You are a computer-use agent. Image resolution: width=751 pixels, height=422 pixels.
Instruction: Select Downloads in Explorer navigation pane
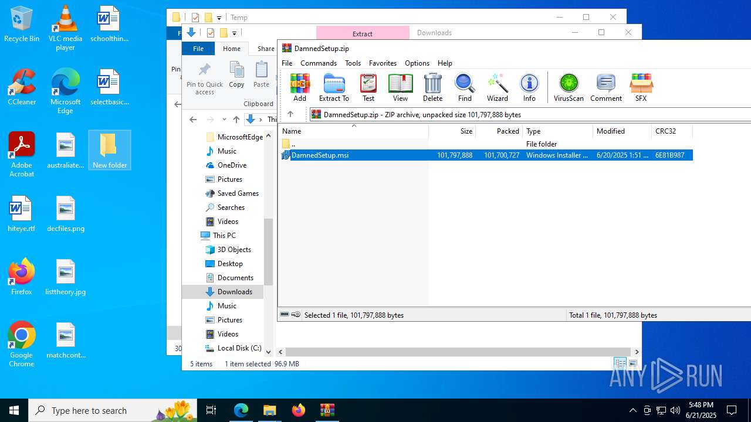235,292
